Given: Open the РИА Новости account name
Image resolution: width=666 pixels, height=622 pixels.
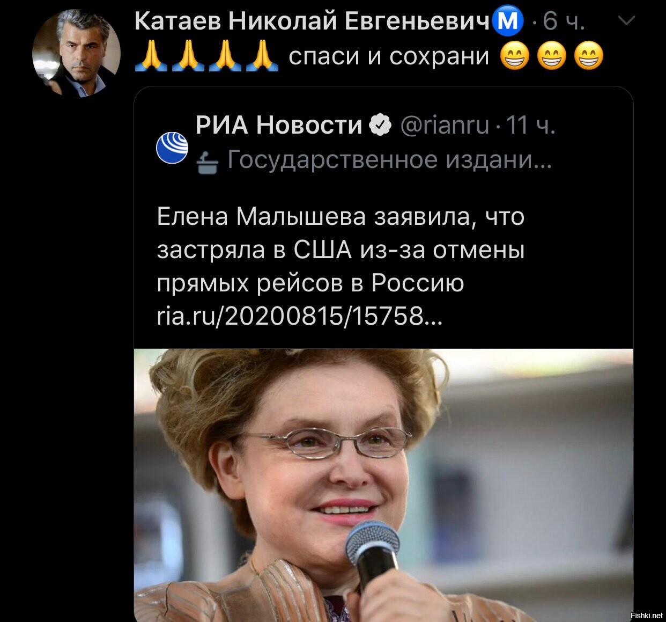Looking at the screenshot, I should click(279, 125).
